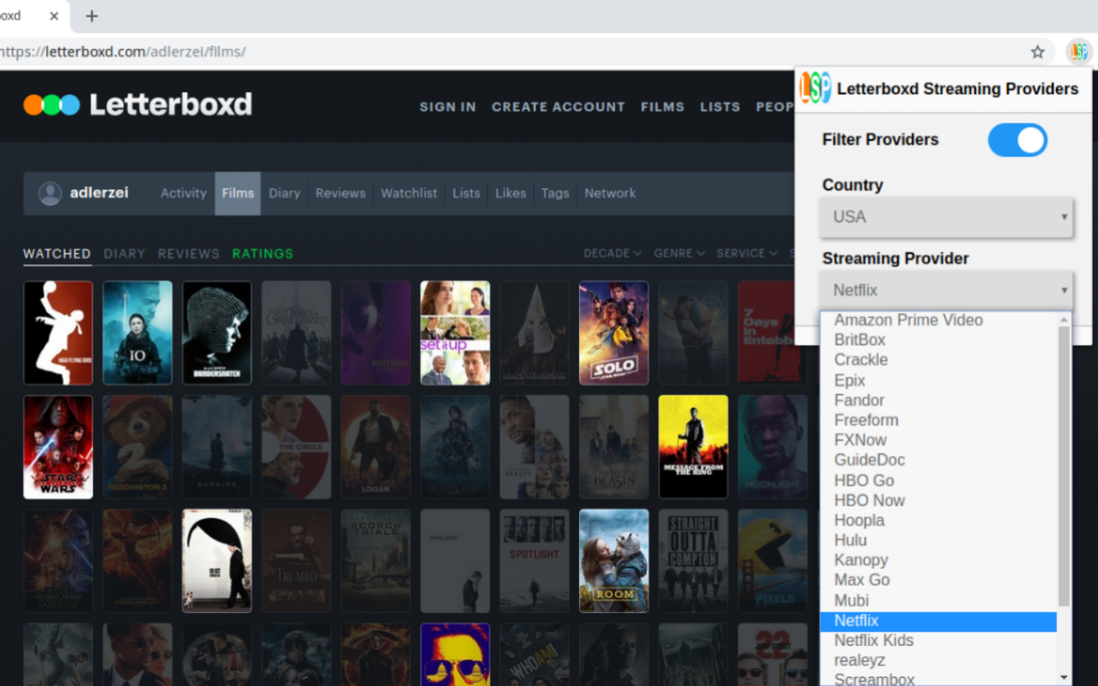Screen dimensions: 1098x686
Task: Switch to the Diary profile tab
Action: click(285, 194)
